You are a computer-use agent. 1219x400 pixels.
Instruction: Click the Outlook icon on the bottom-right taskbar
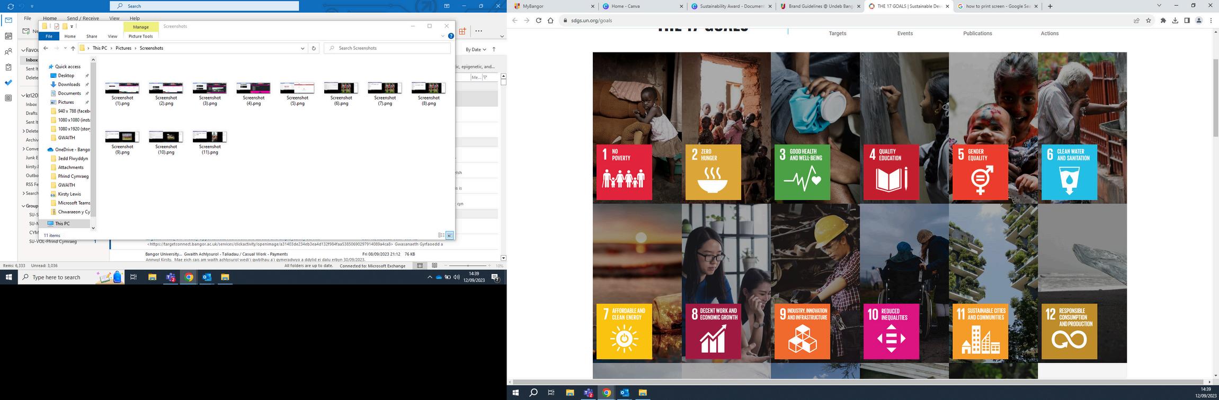pyautogui.click(x=625, y=393)
